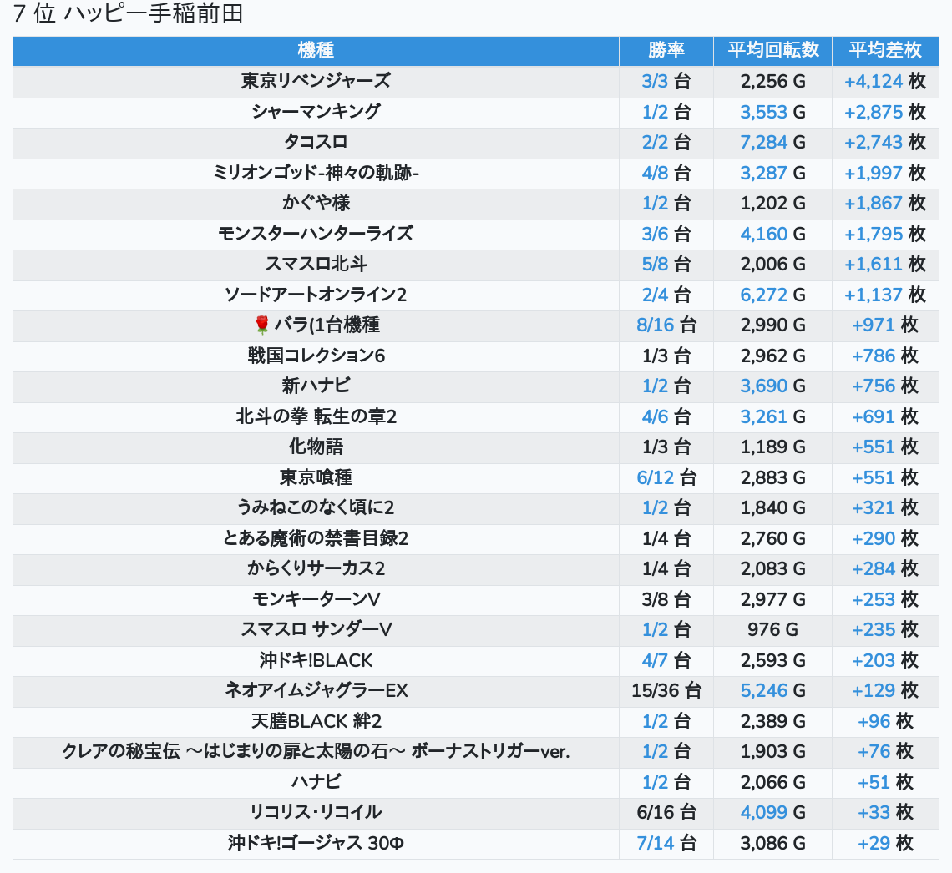
Task: Click the 平均回転数 column header
Action: [773, 50]
